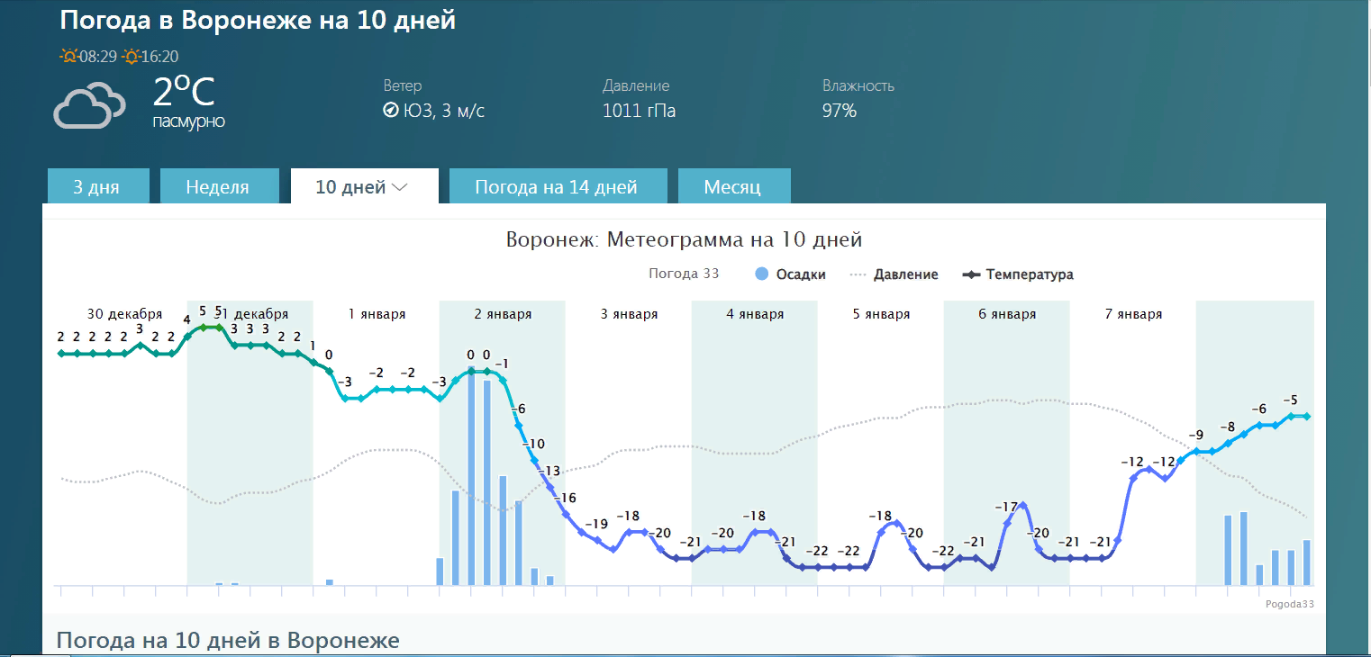
Task: Click the sunrise icon beside 08:29
Action: [68, 57]
